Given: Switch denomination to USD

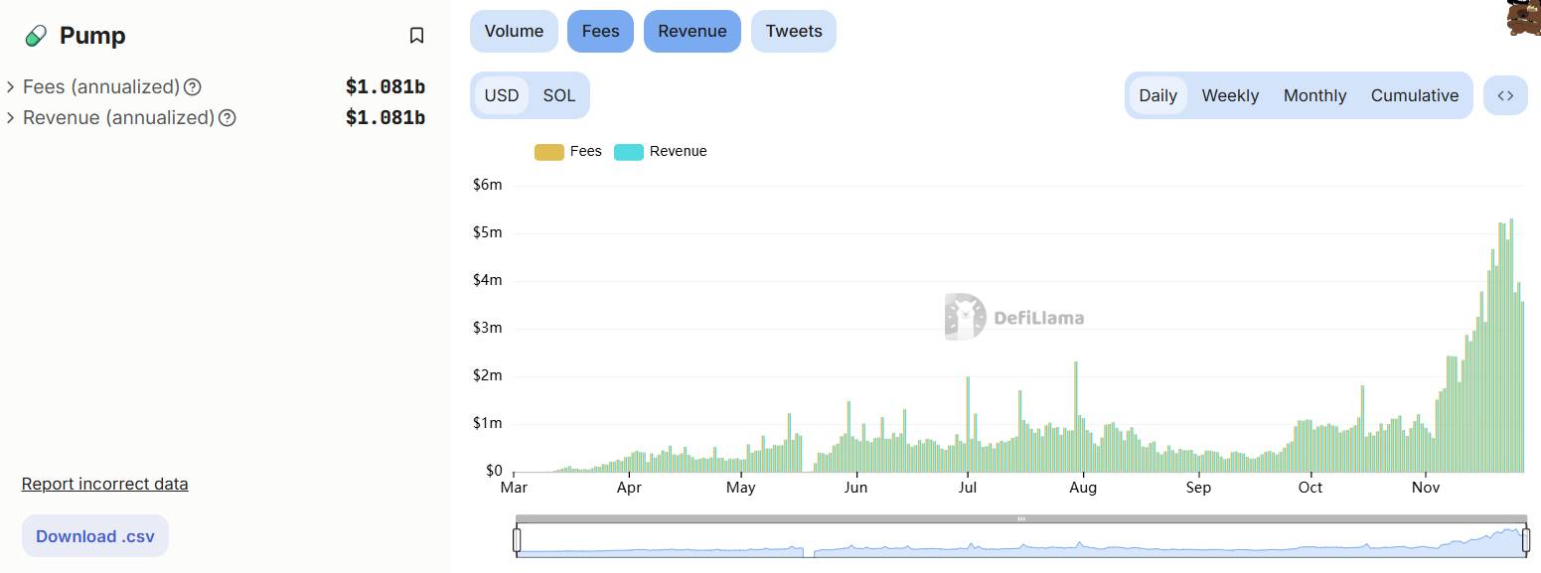Looking at the screenshot, I should pyautogui.click(x=502, y=95).
